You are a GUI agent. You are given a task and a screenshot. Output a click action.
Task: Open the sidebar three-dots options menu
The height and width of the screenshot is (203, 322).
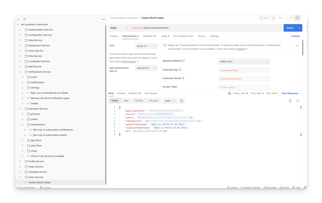(x=103, y=19)
